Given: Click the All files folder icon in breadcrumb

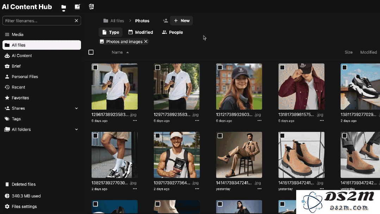Looking at the screenshot, I should pyautogui.click(x=106, y=20).
